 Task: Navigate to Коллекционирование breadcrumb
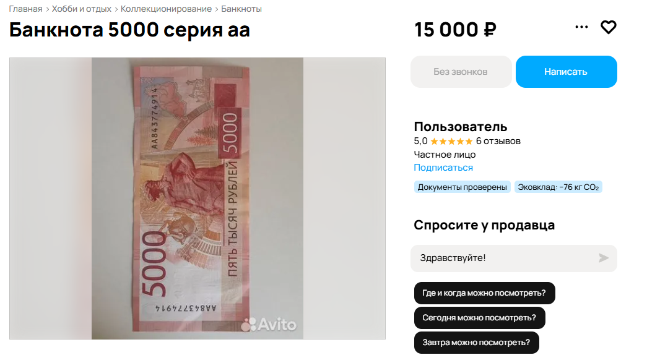[x=166, y=9]
